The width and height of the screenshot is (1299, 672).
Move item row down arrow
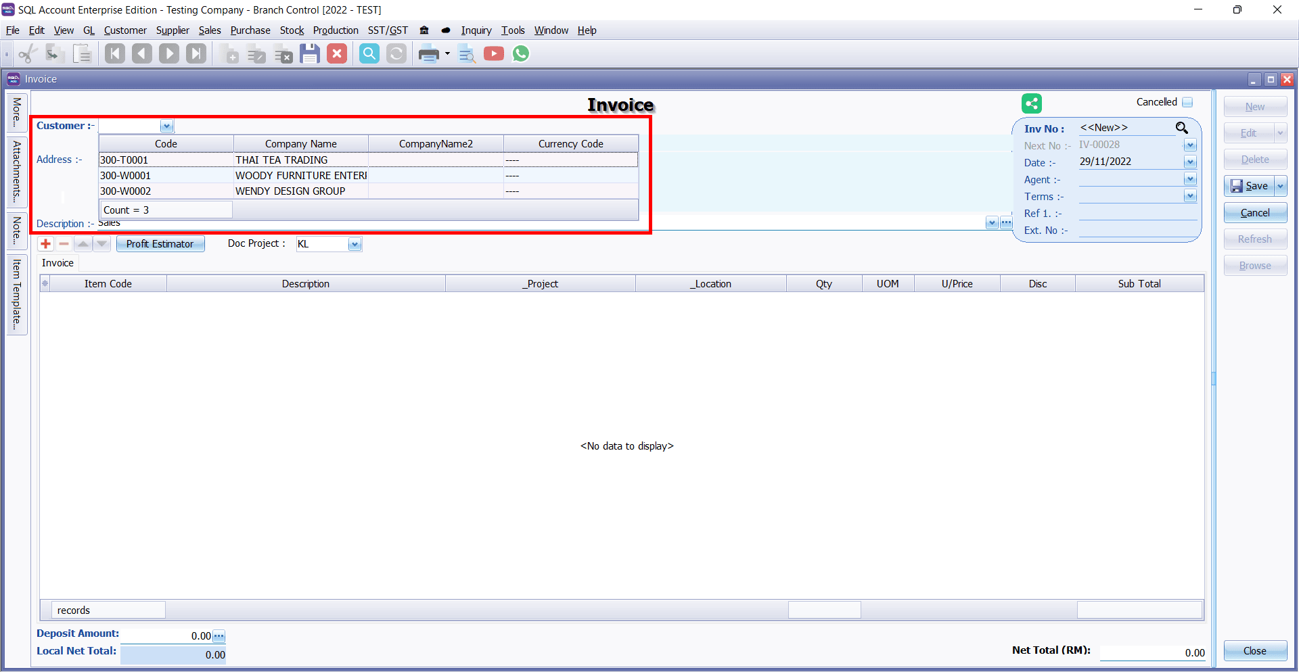tap(101, 244)
